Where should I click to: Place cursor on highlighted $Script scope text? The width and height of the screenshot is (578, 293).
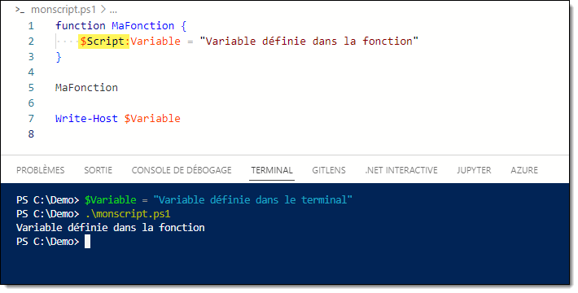[x=104, y=41]
